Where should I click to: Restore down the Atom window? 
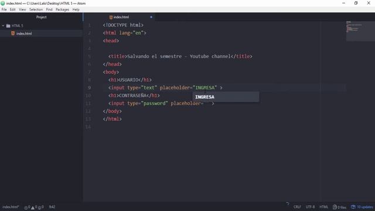pos(356,3)
